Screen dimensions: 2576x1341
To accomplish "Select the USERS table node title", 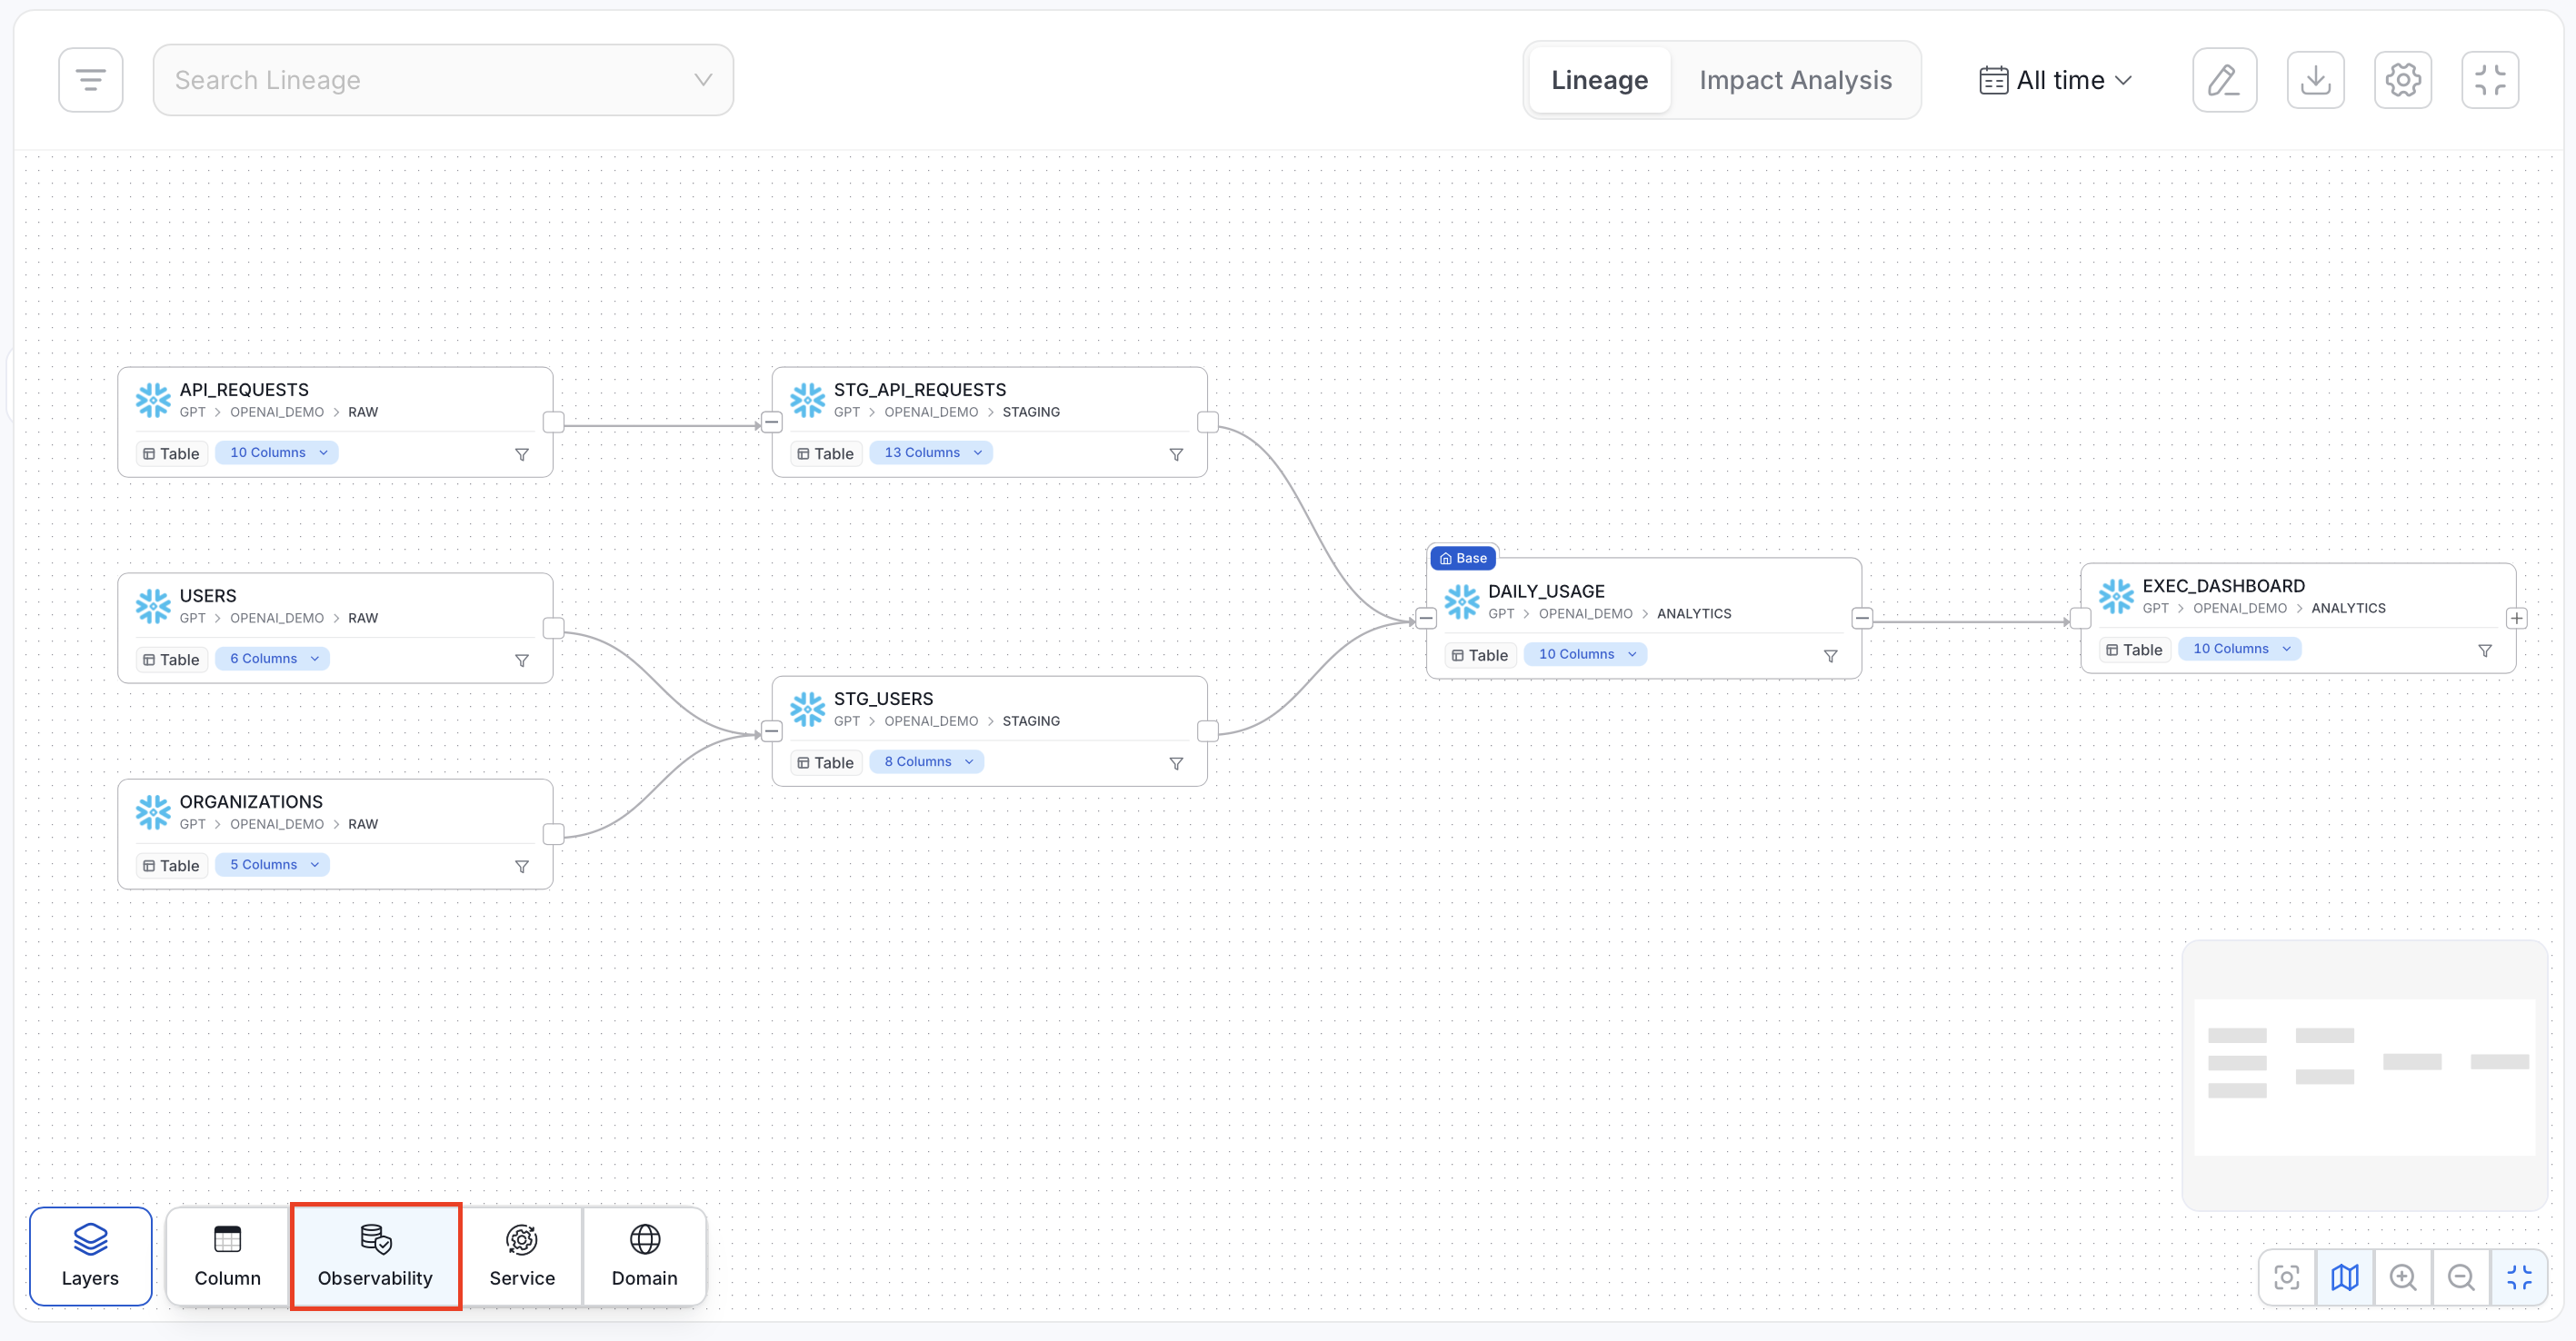I will tap(208, 596).
